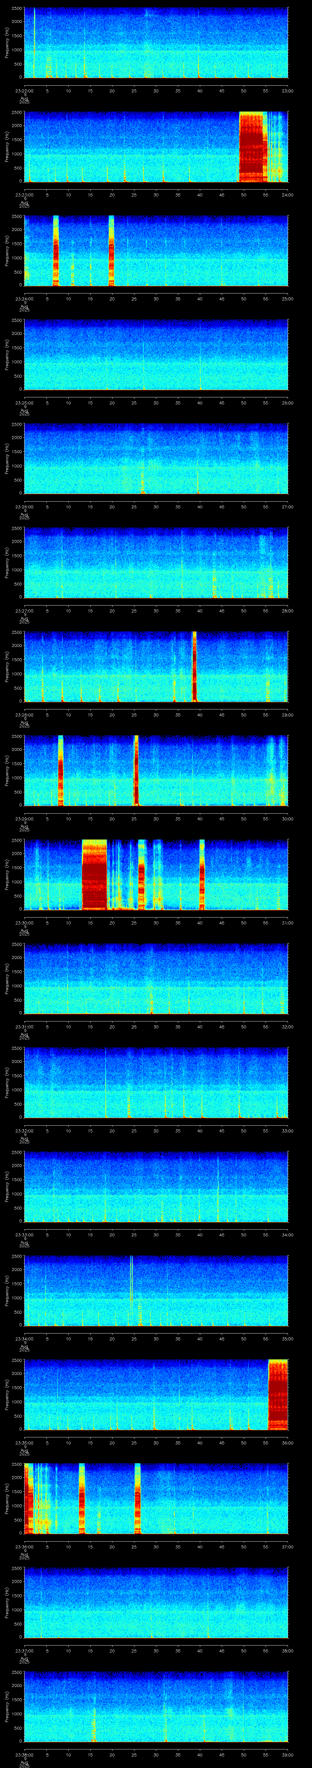Click the 23:36:00 start time label
Viewport: 312px width, 1768px height.
pos(24,1547)
